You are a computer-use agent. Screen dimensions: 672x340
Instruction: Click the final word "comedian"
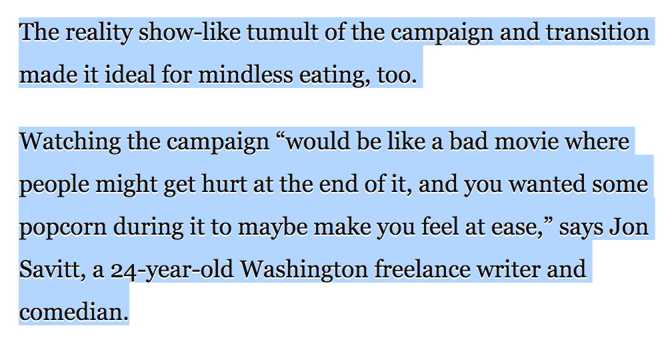(x=72, y=311)
